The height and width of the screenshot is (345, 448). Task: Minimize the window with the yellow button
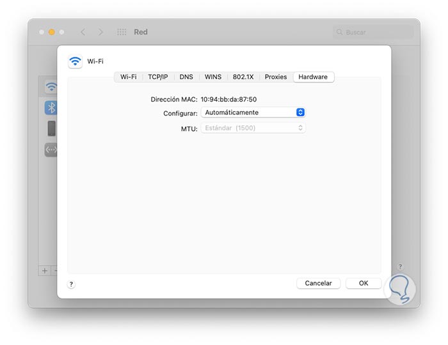click(x=52, y=32)
